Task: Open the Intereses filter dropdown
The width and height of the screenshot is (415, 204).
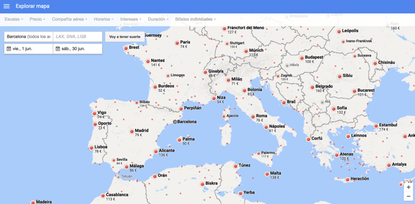Action: click(131, 19)
